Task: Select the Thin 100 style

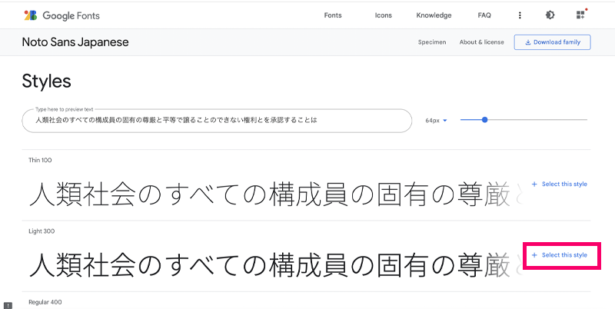Action: click(559, 184)
